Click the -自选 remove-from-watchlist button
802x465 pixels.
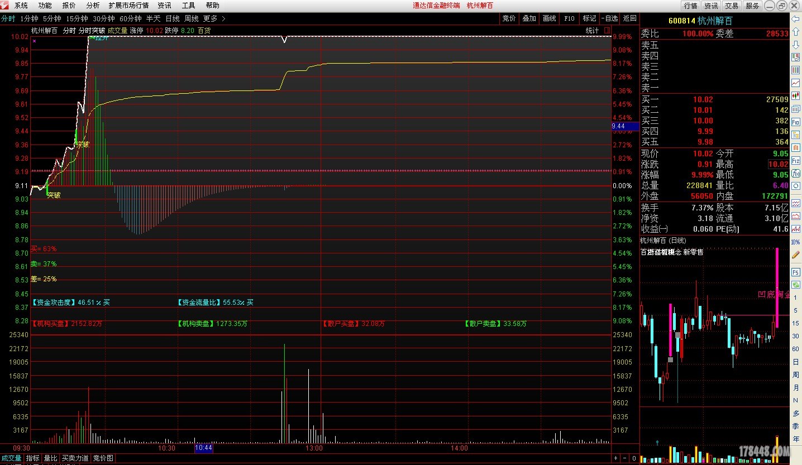[x=610, y=18]
